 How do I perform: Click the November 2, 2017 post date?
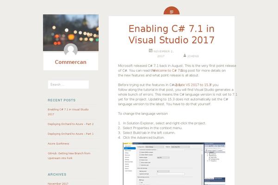point(163,54)
